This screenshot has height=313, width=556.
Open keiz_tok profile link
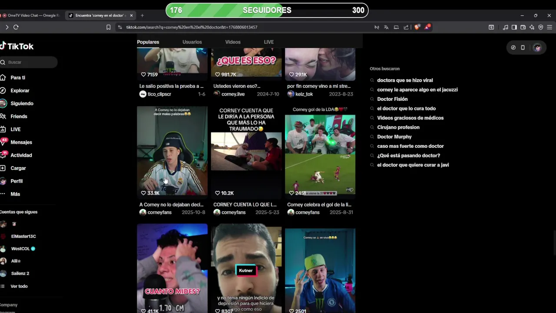304,94
